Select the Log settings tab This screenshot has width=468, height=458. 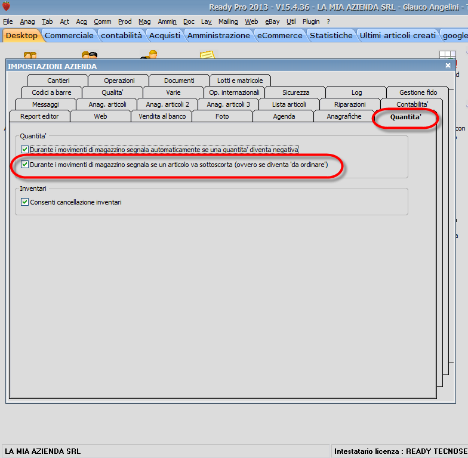[356, 92]
